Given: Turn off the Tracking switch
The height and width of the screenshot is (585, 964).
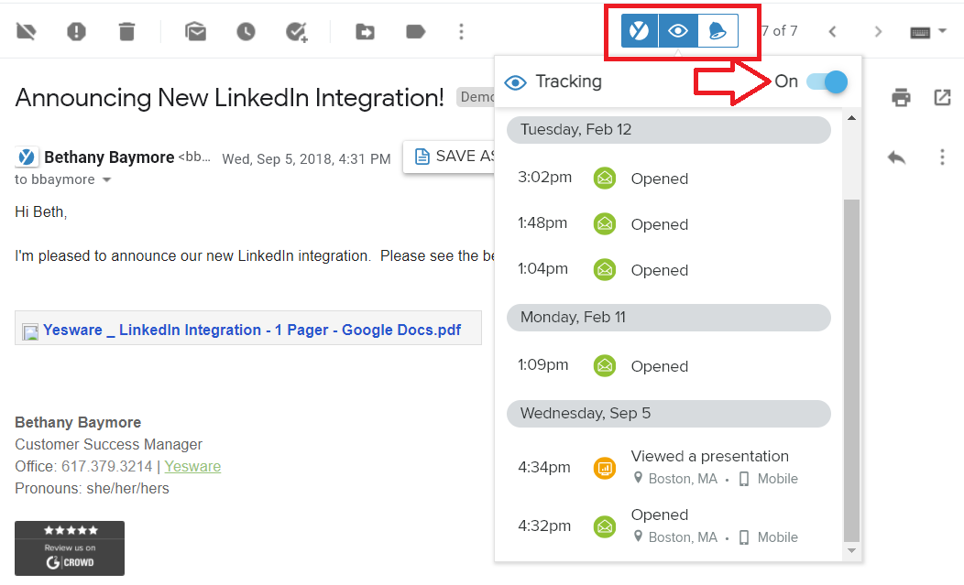Looking at the screenshot, I should 827,81.
